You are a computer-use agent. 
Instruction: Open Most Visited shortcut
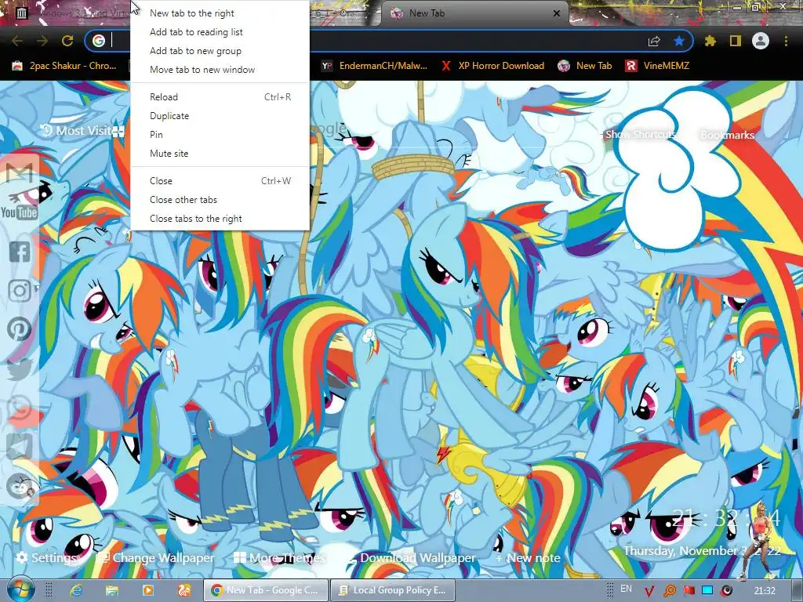[82, 131]
